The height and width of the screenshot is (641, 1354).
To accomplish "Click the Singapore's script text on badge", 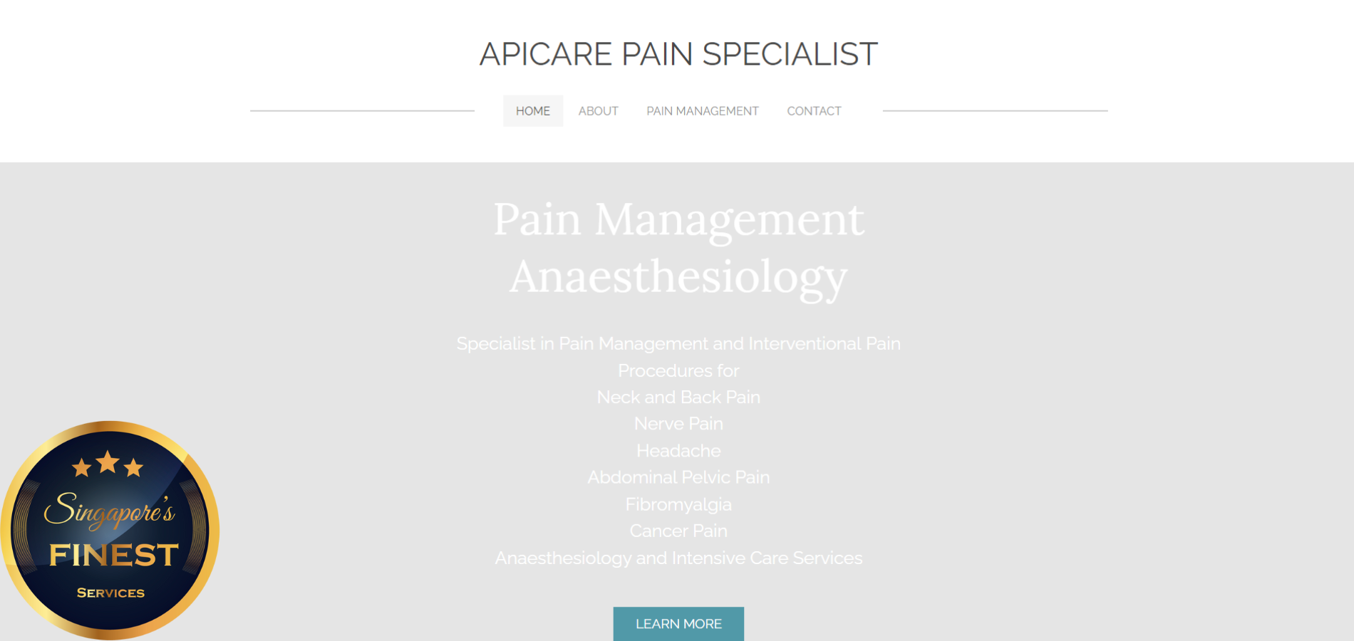I will 109,511.
